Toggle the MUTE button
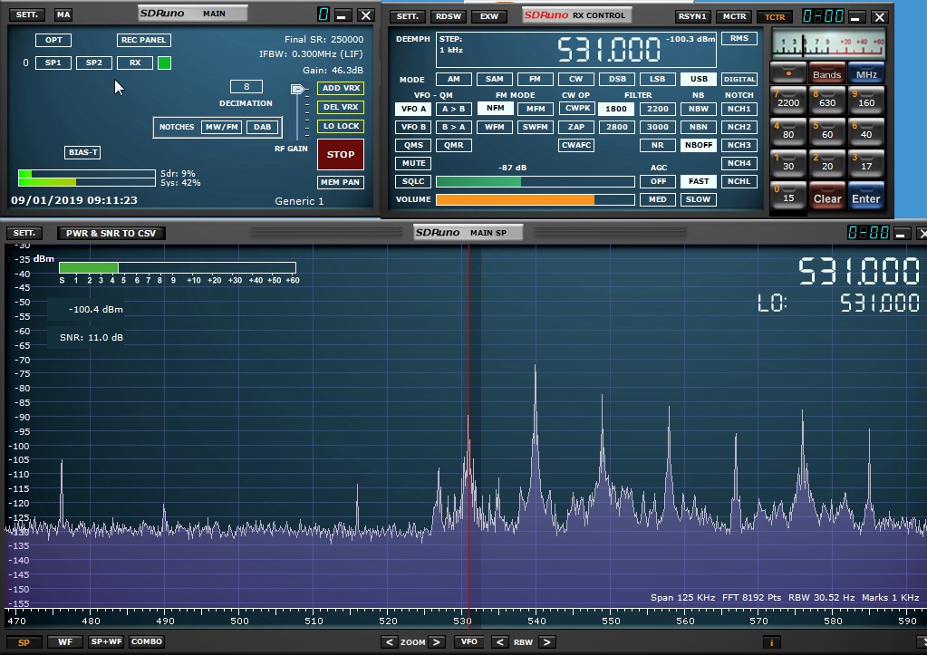927x655 pixels. click(413, 163)
